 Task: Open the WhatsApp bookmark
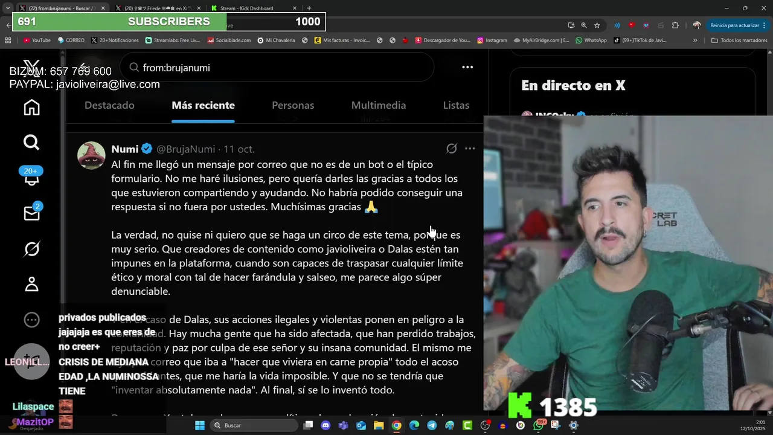pyautogui.click(x=591, y=40)
